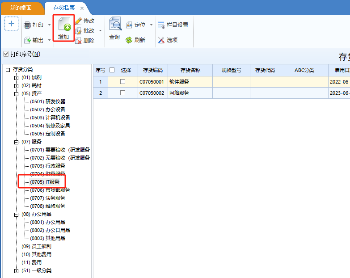Collapse the (07) 服务 tree node
Viewport: 350px width, 278px height.
17,142
